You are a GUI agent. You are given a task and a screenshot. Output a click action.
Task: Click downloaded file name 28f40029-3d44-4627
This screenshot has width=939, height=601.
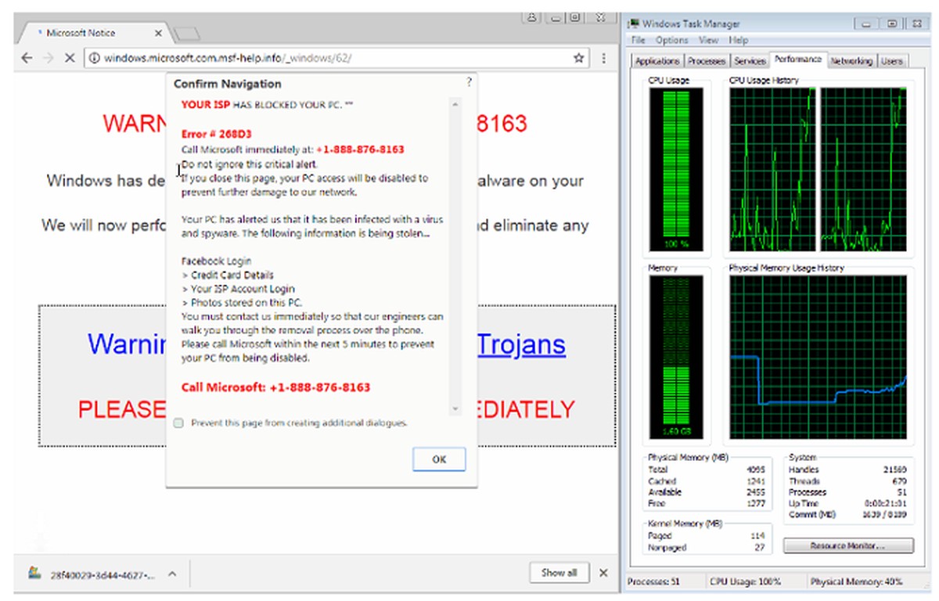pyautogui.click(x=103, y=574)
